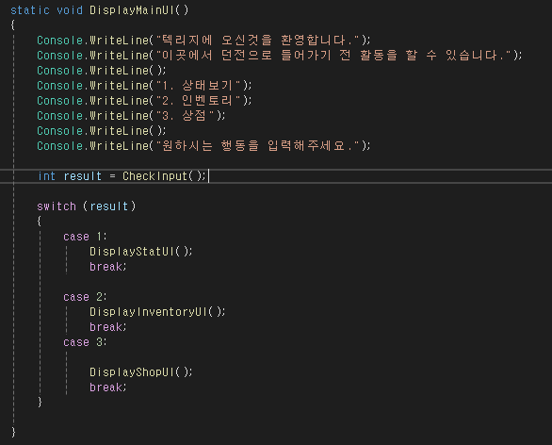
Task: Click the DisplayStatUI() call
Action: [140, 251]
